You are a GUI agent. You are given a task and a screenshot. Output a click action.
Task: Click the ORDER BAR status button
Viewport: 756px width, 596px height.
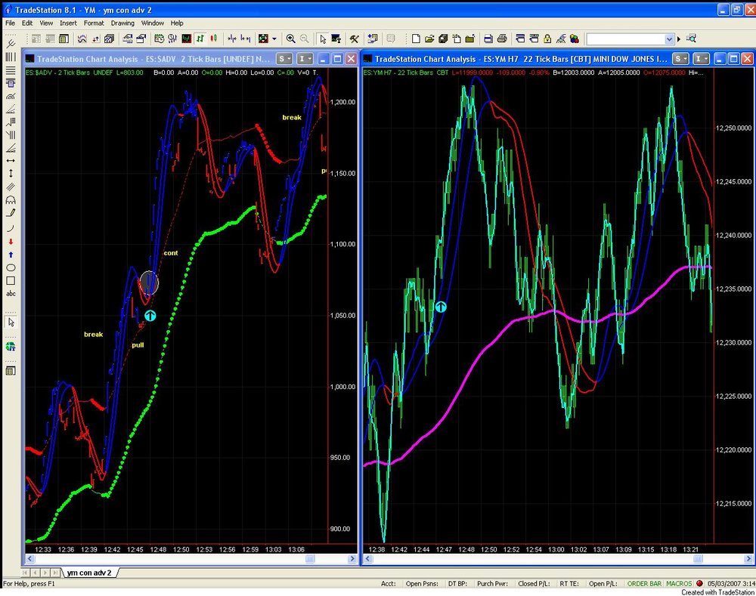[644, 583]
